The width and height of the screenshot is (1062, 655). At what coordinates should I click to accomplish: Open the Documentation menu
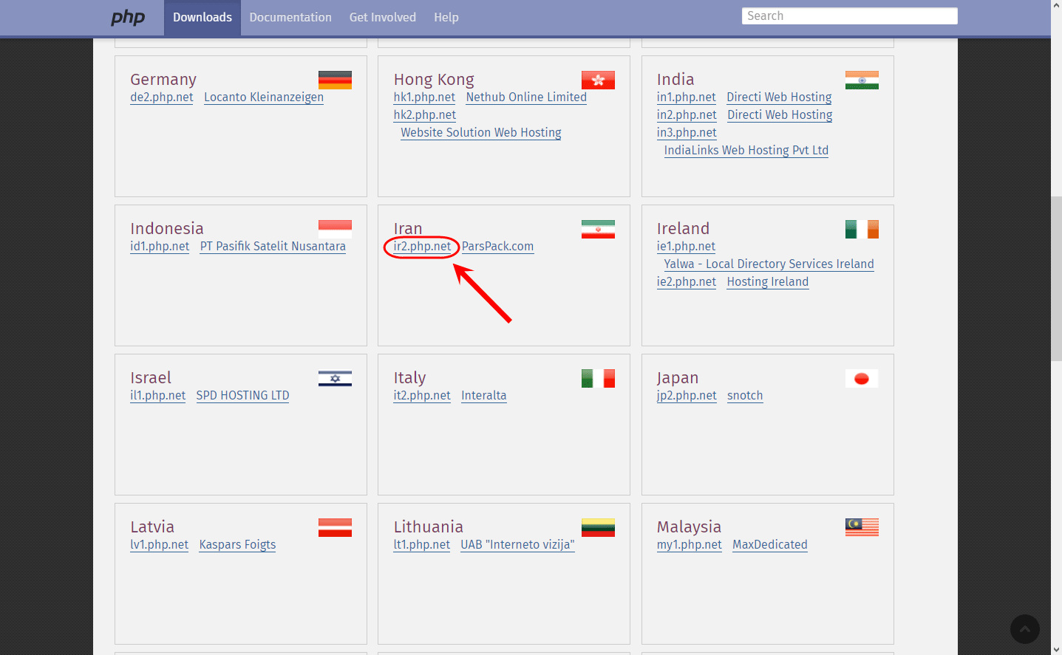point(290,18)
